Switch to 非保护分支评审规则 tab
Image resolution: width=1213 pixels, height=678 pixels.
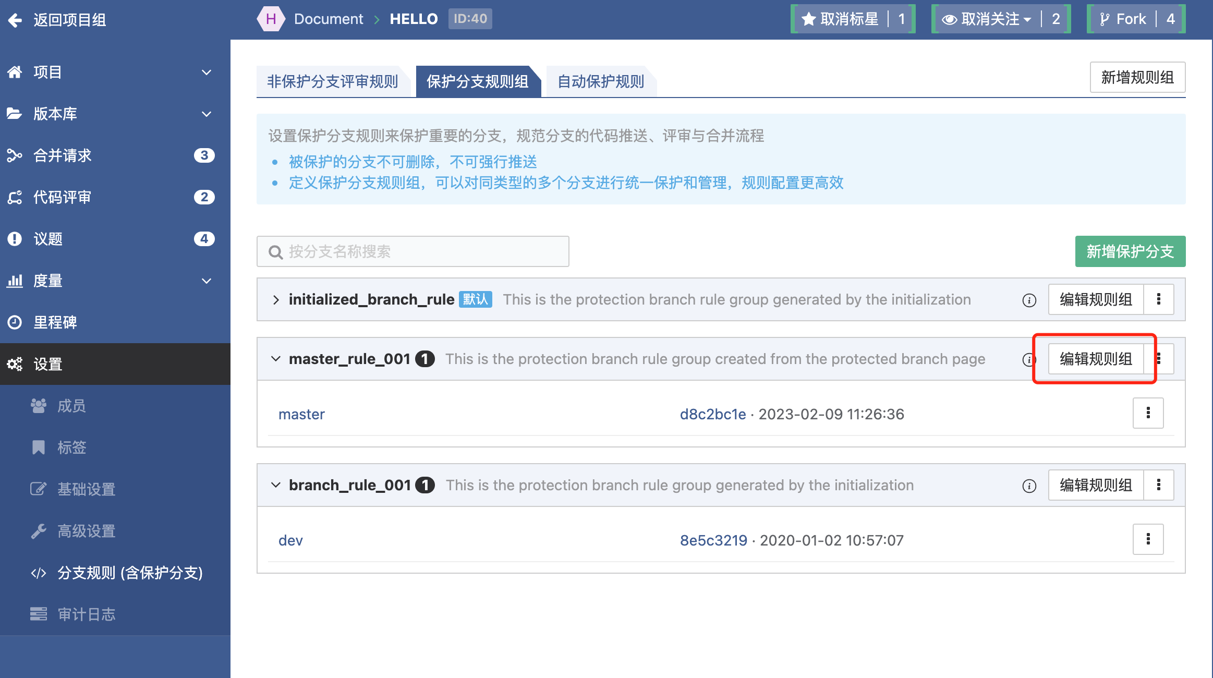click(332, 81)
